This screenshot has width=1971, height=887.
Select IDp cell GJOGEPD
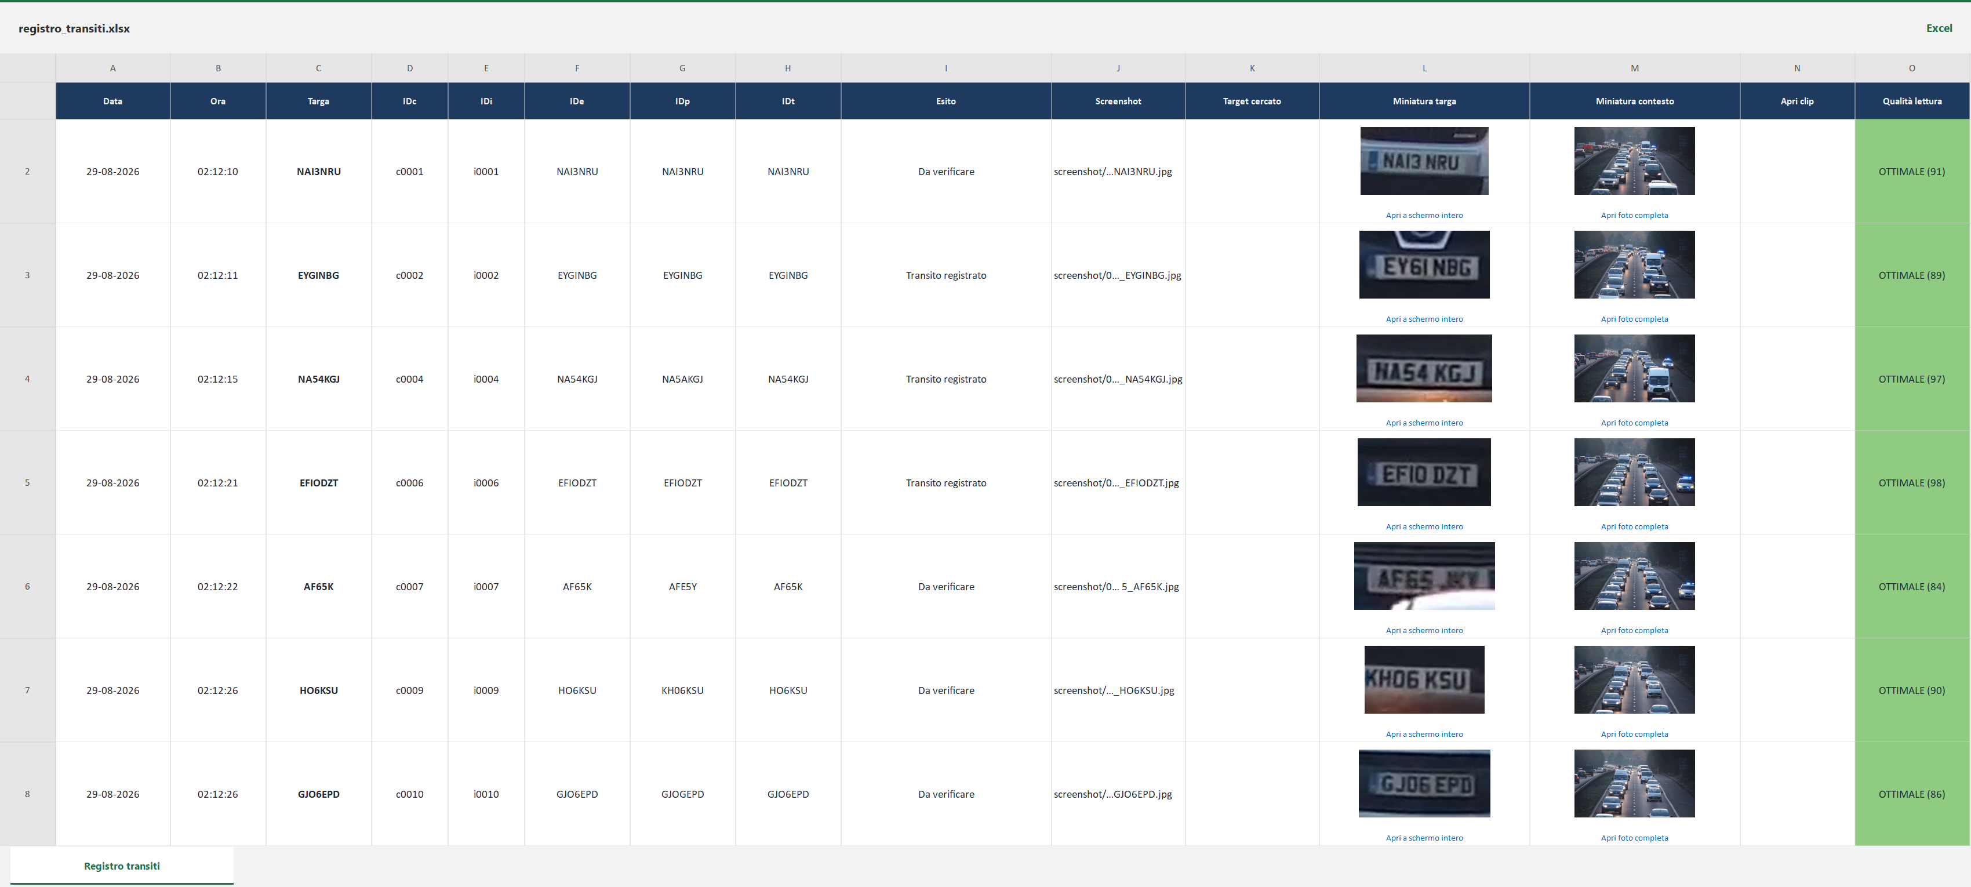(682, 794)
